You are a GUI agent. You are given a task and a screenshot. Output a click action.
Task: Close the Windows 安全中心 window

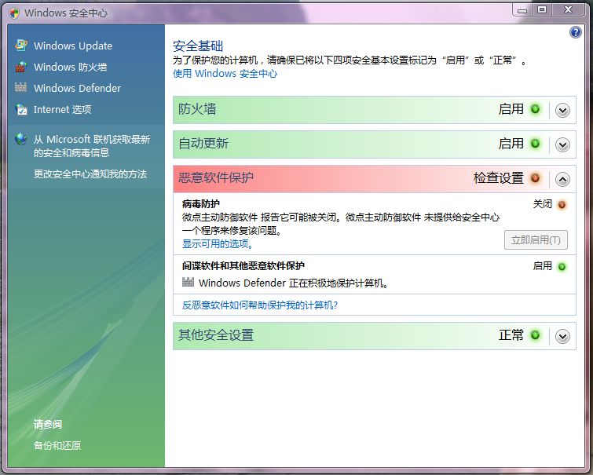pos(568,10)
